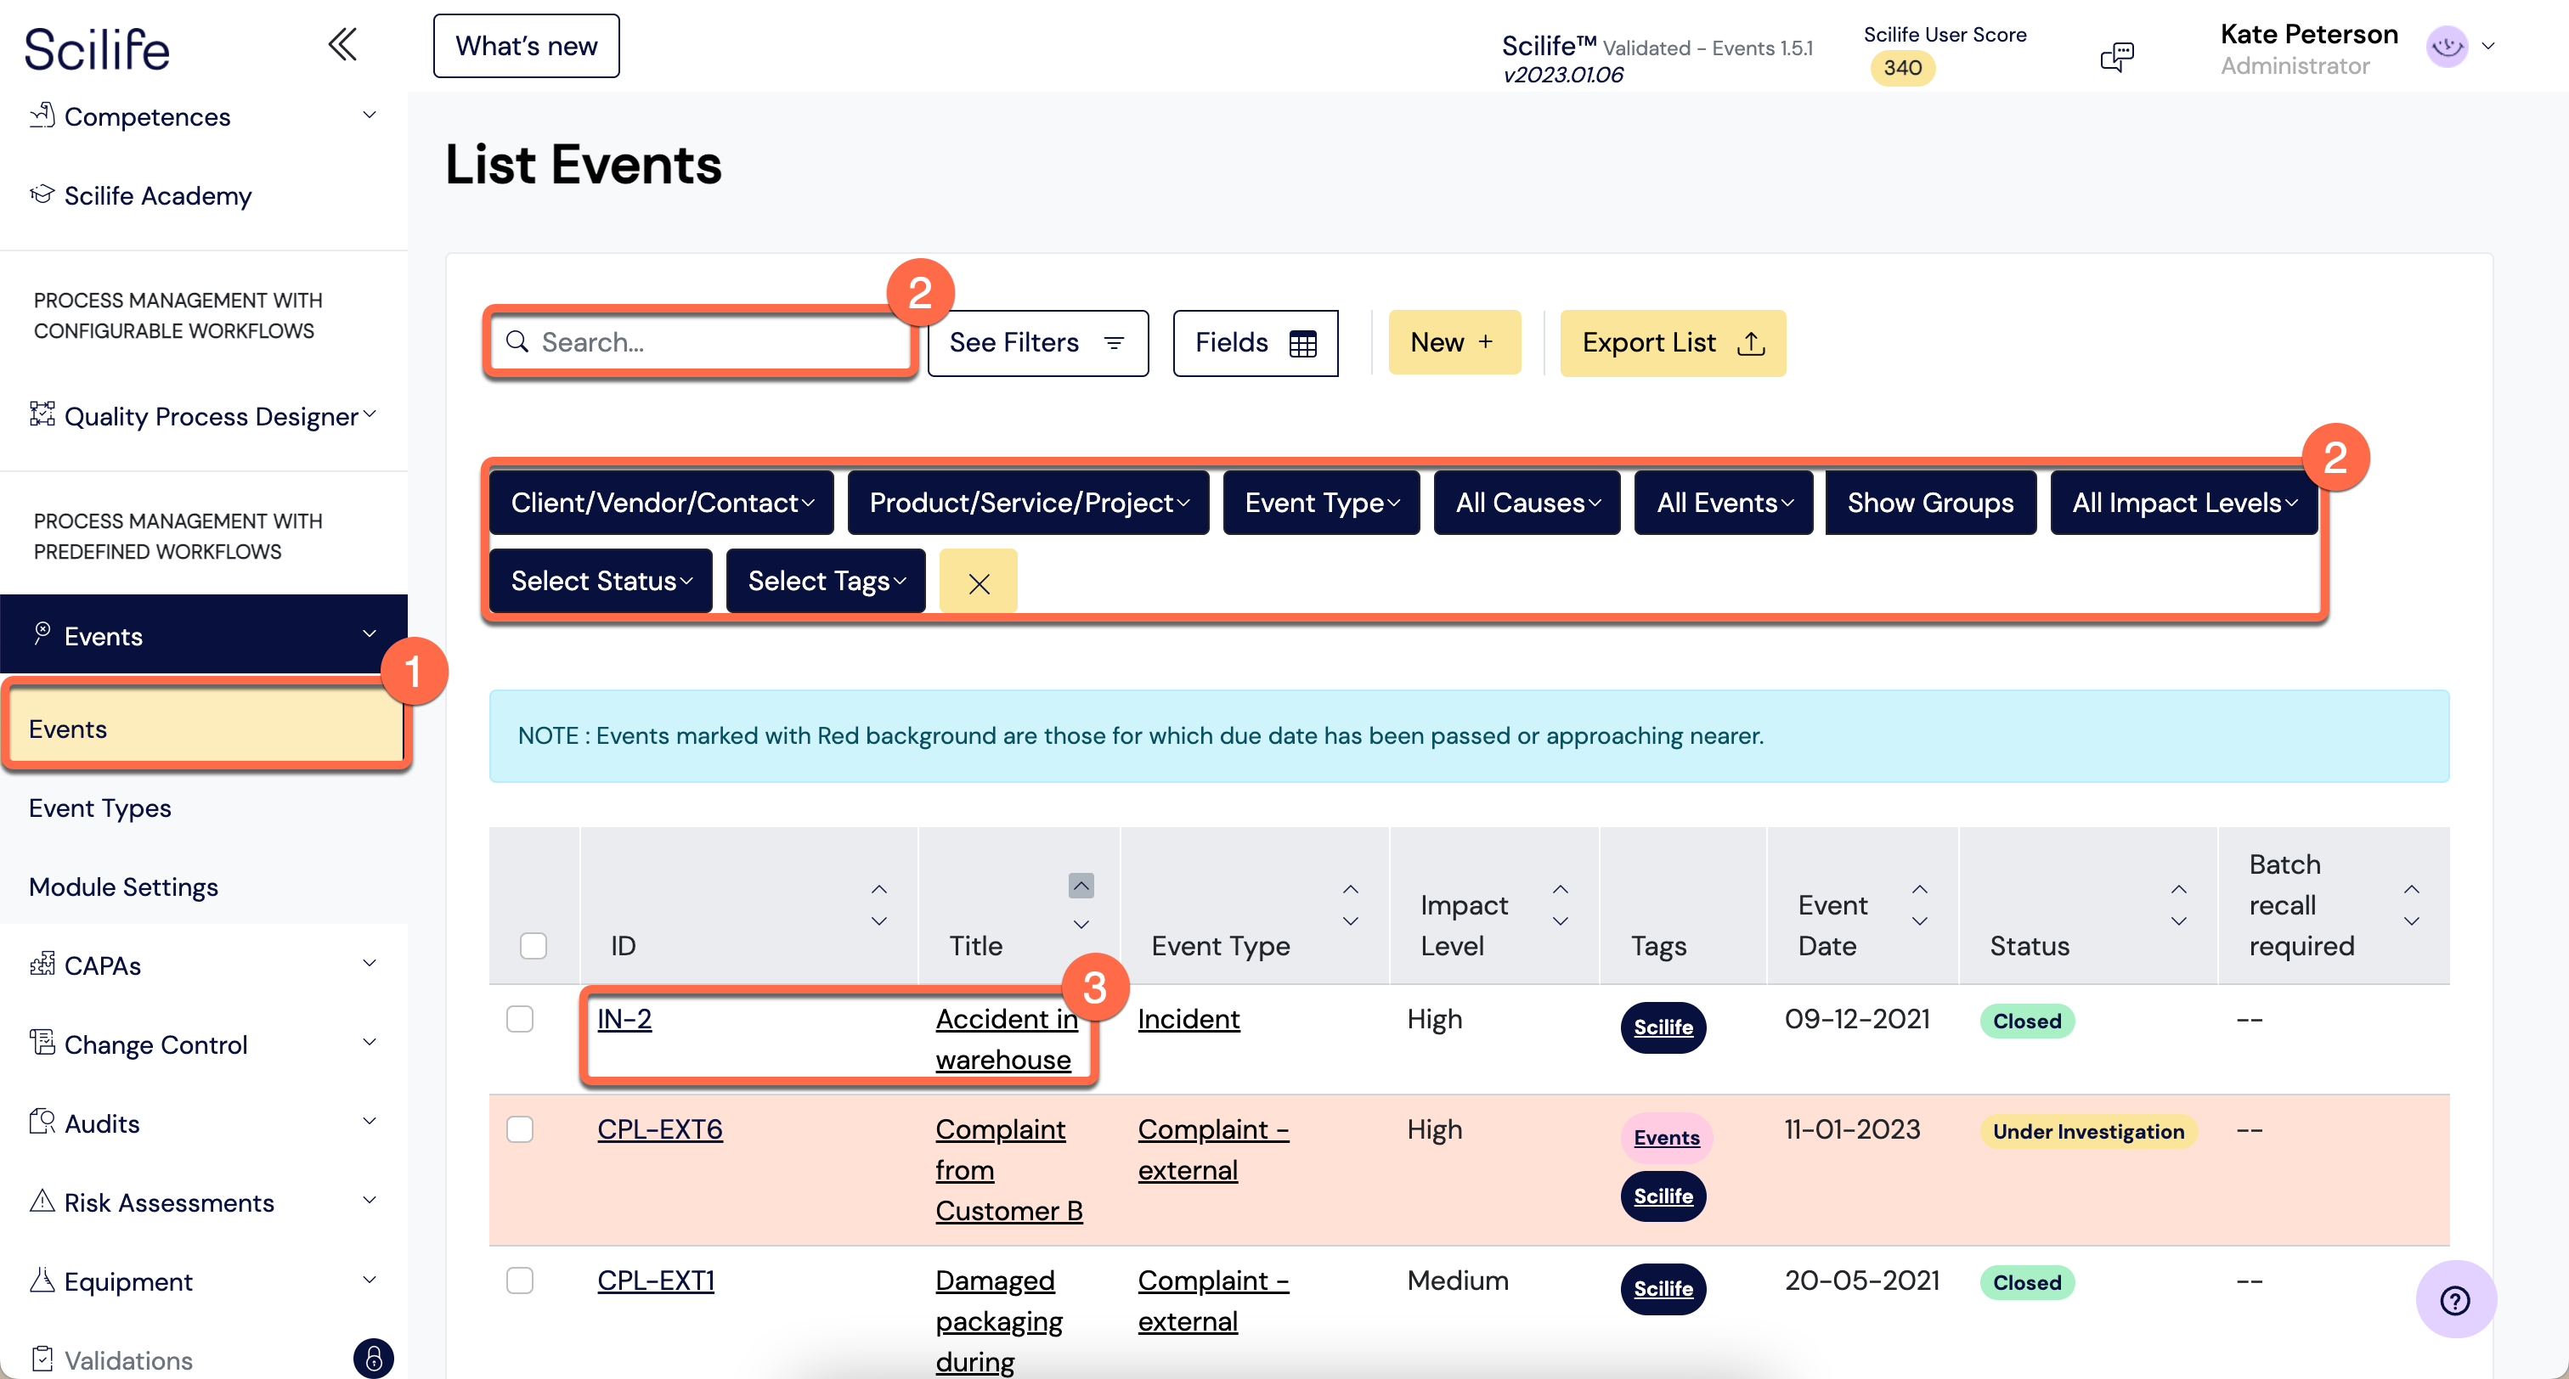Viewport: 2569px width, 1379px height.
Task: Open Module Settings submenu item
Action: pos(124,886)
